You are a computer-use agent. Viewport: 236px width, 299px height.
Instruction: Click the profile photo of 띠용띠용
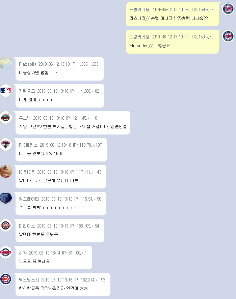pyautogui.click(x=6, y=171)
